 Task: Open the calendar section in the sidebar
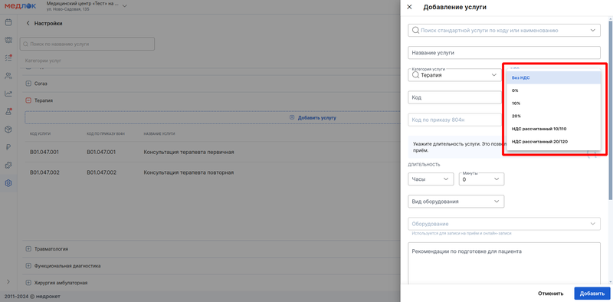click(8, 22)
